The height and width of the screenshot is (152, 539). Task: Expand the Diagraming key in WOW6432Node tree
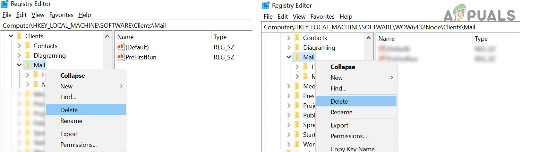(x=289, y=48)
